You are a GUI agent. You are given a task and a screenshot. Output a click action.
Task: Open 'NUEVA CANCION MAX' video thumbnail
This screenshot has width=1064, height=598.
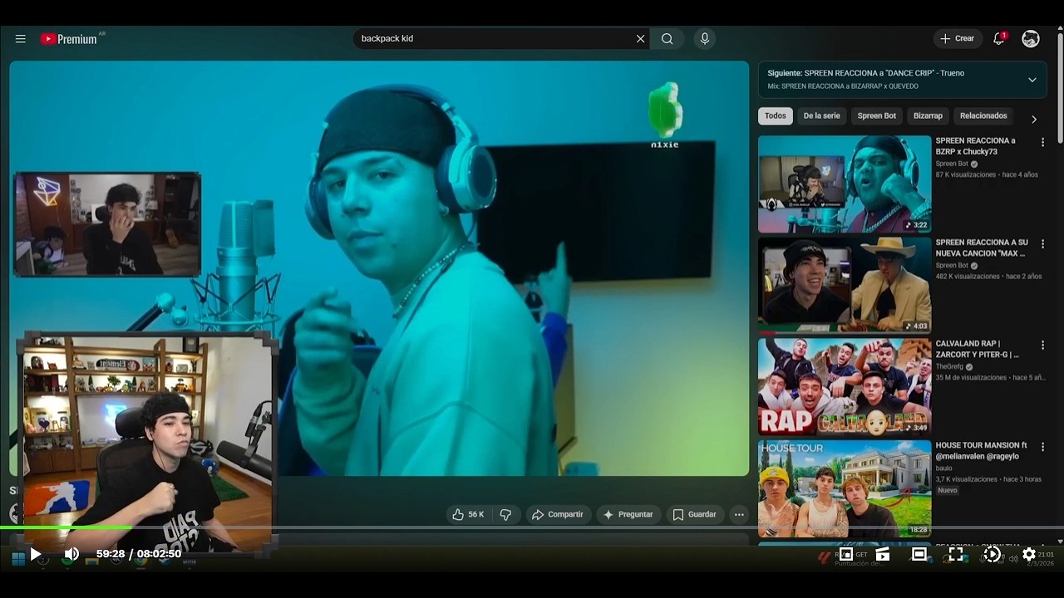[x=845, y=285]
